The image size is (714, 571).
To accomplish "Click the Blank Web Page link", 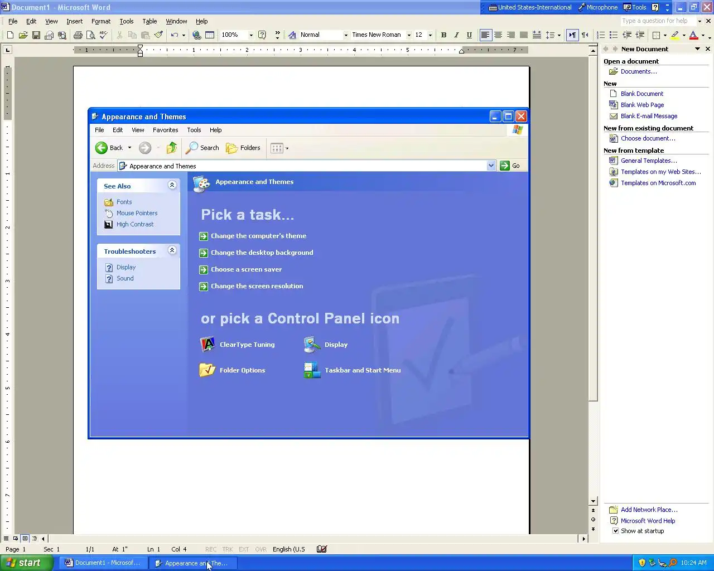I will 642,105.
